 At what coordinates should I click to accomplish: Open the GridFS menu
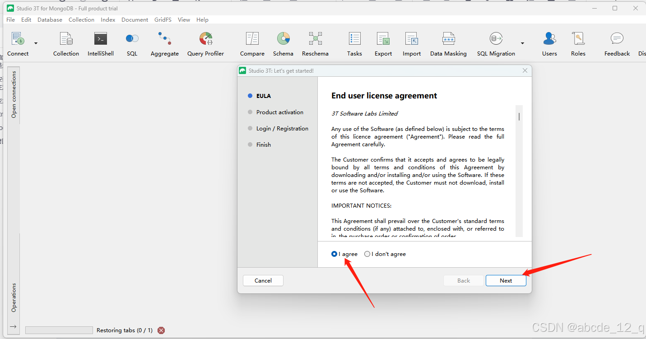163,20
